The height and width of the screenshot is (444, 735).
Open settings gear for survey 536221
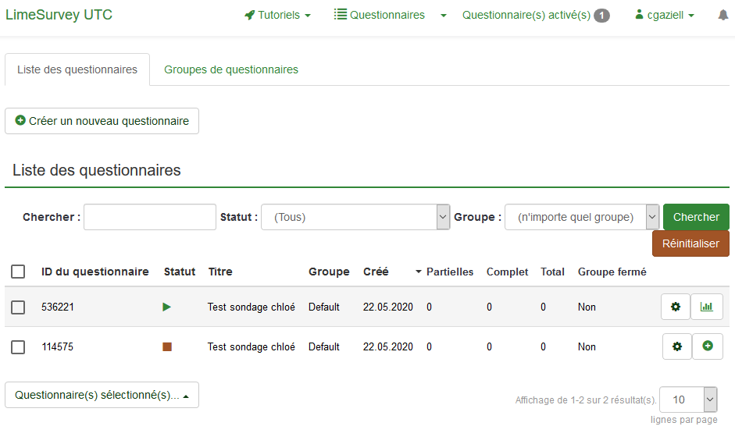676,307
